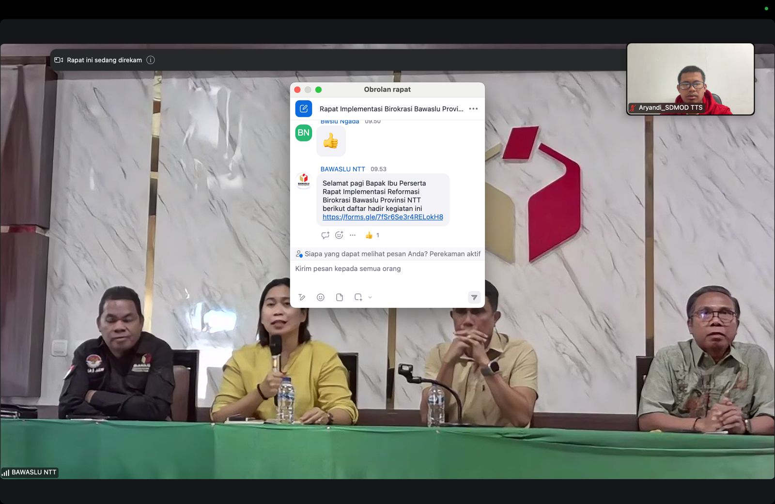Image resolution: width=775 pixels, height=504 pixels.
Task: Reply to the BAWASLU NTT message
Action: click(x=325, y=235)
